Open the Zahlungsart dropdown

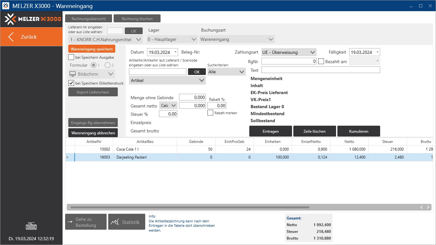(x=289, y=52)
